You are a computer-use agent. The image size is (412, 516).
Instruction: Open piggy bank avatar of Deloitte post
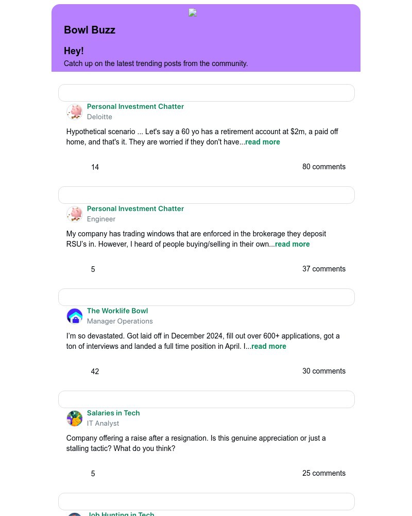75,112
